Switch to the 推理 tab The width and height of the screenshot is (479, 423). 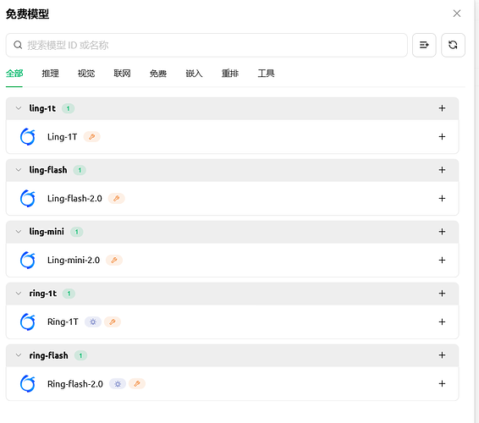(x=51, y=74)
